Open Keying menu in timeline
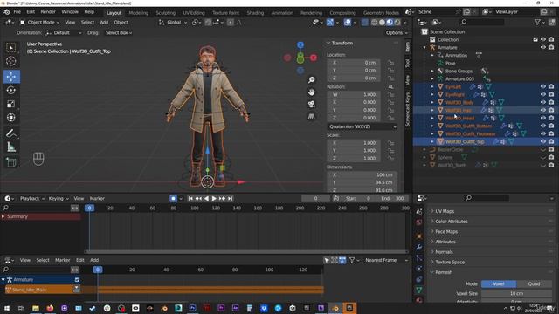The height and width of the screenshot is (314, 559). pyautogui.click(x=59, y=198)
